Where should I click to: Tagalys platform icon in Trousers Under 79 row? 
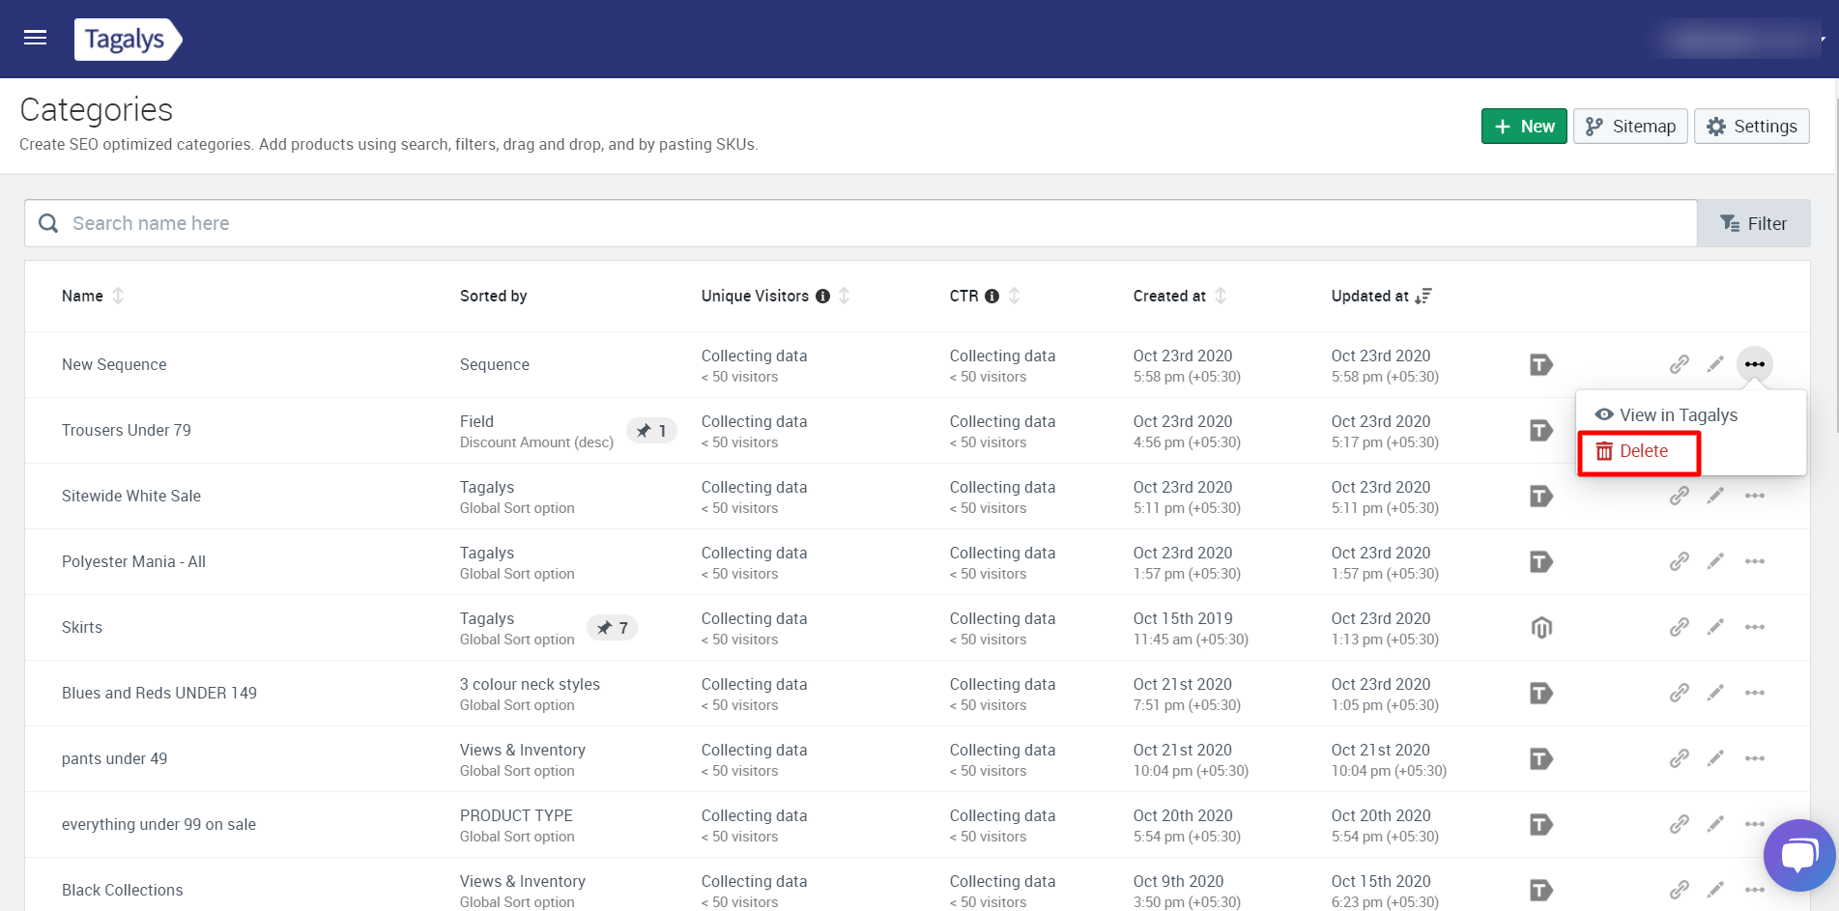1541,430
